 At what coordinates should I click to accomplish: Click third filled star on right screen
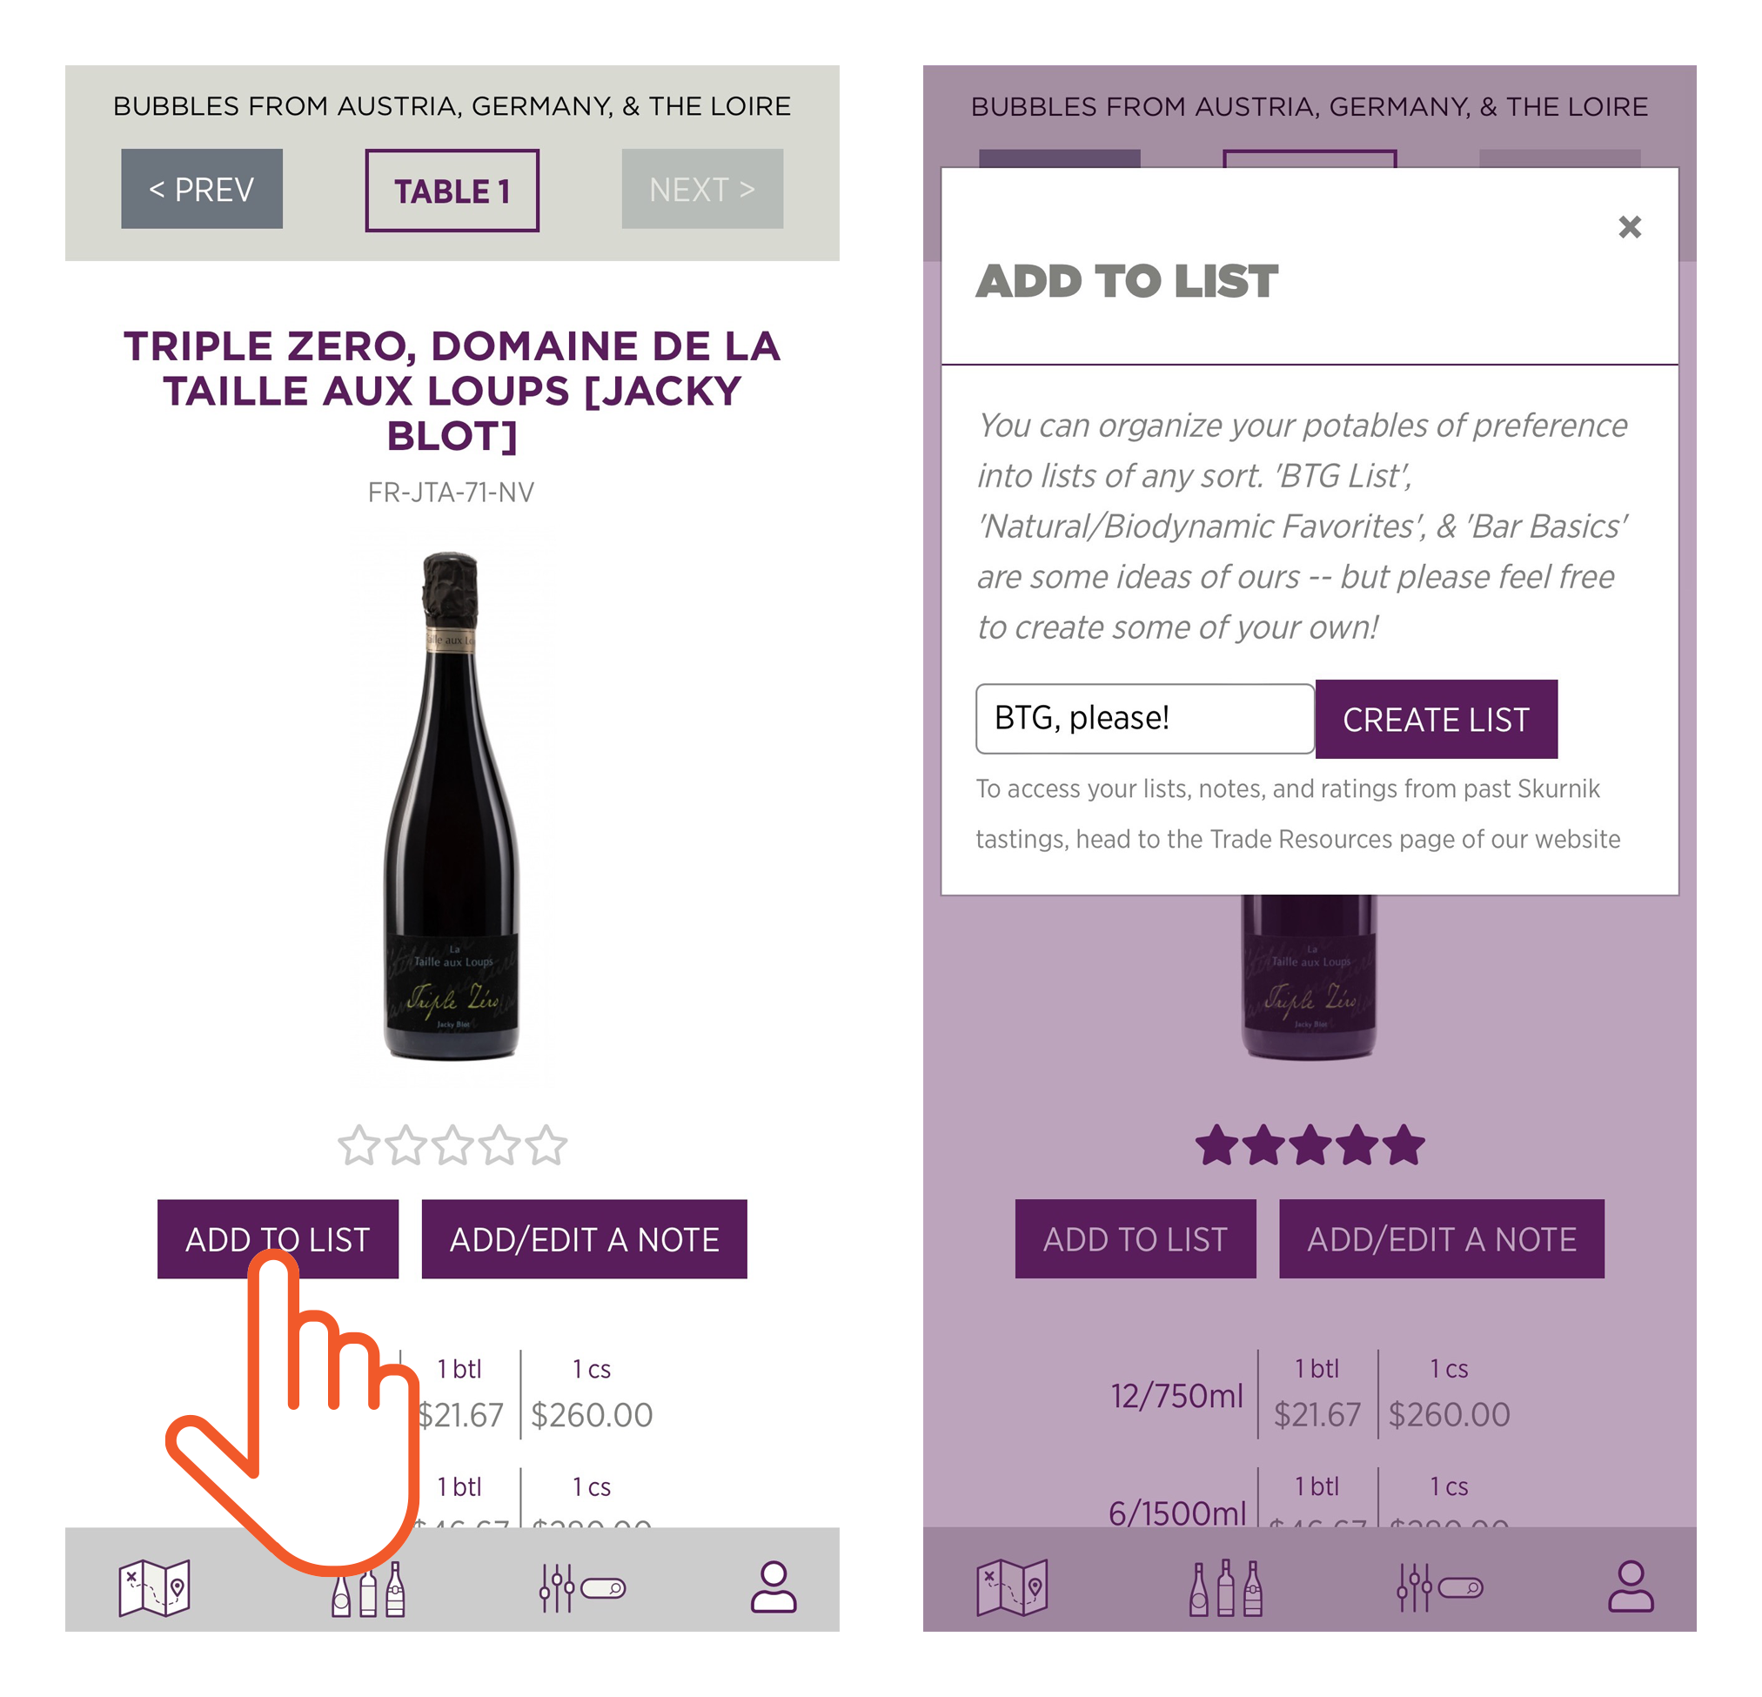click(x=1310, y=1146)
